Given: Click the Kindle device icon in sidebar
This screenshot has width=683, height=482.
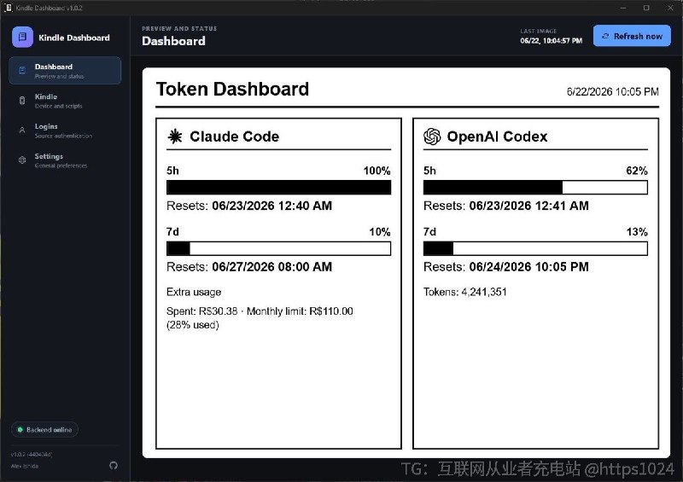Looking at the screenshot, I should [x=22, y=101].
